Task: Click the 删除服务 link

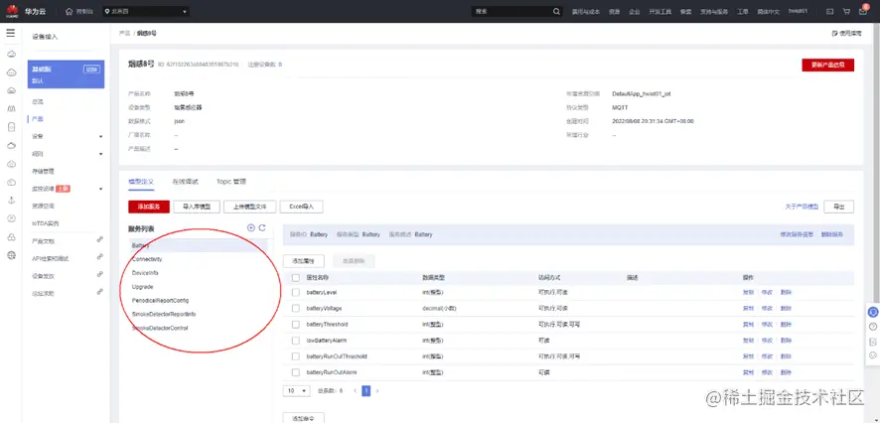Action: point(831,234)
